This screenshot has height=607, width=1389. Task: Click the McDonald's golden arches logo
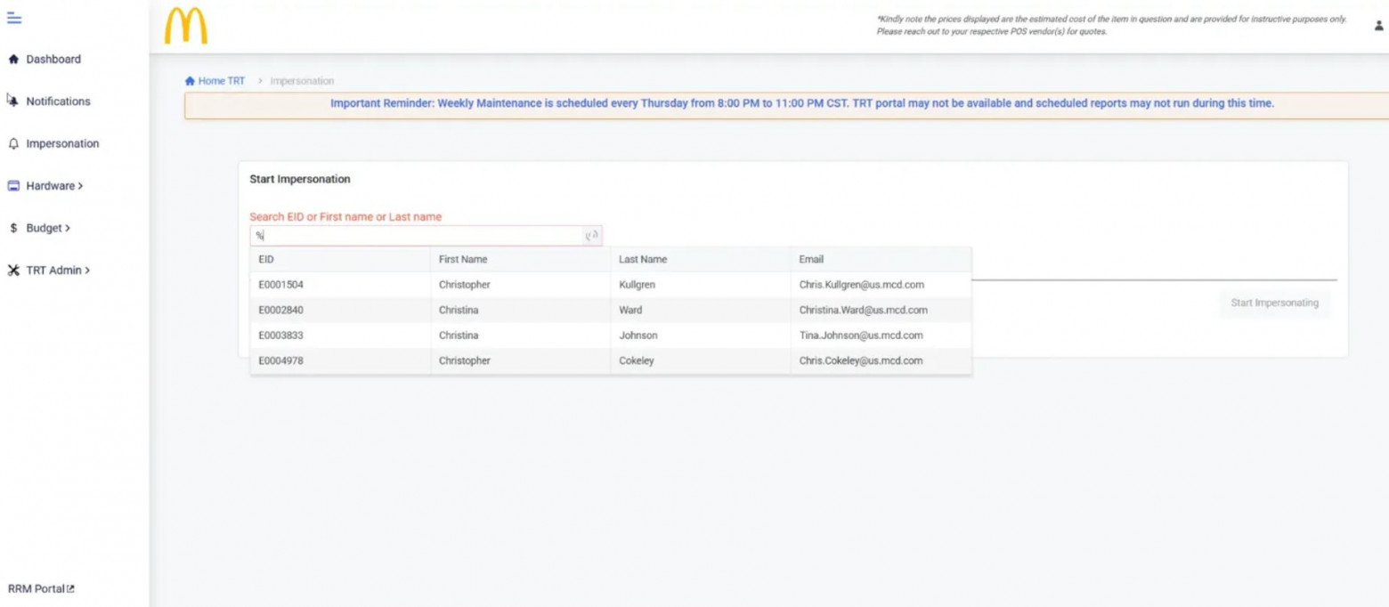185,26
